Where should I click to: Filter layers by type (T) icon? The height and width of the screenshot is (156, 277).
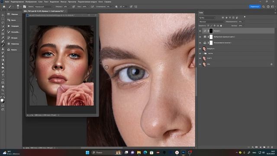pos(230,17)
